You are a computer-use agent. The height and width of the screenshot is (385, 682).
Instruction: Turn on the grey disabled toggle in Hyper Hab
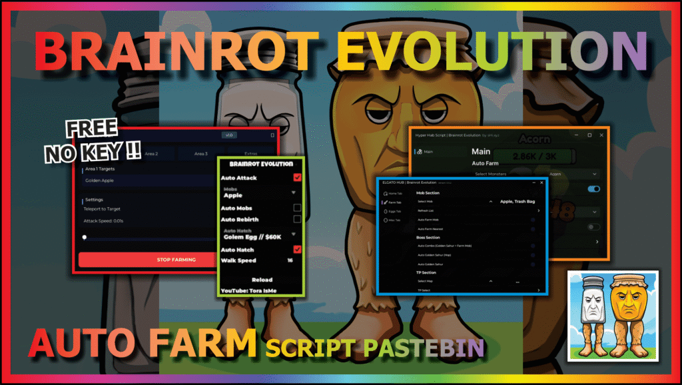click(593, 226)
